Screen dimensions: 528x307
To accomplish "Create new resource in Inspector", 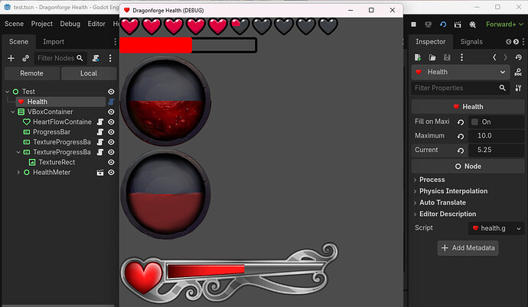I will (x=418, y=57).
